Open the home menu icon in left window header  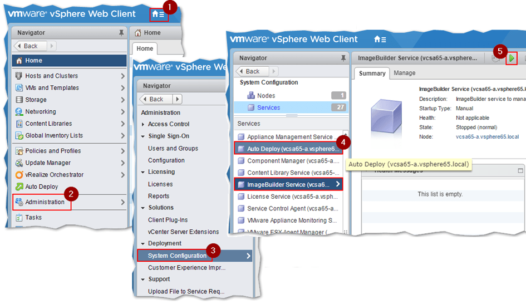[158, 14]
